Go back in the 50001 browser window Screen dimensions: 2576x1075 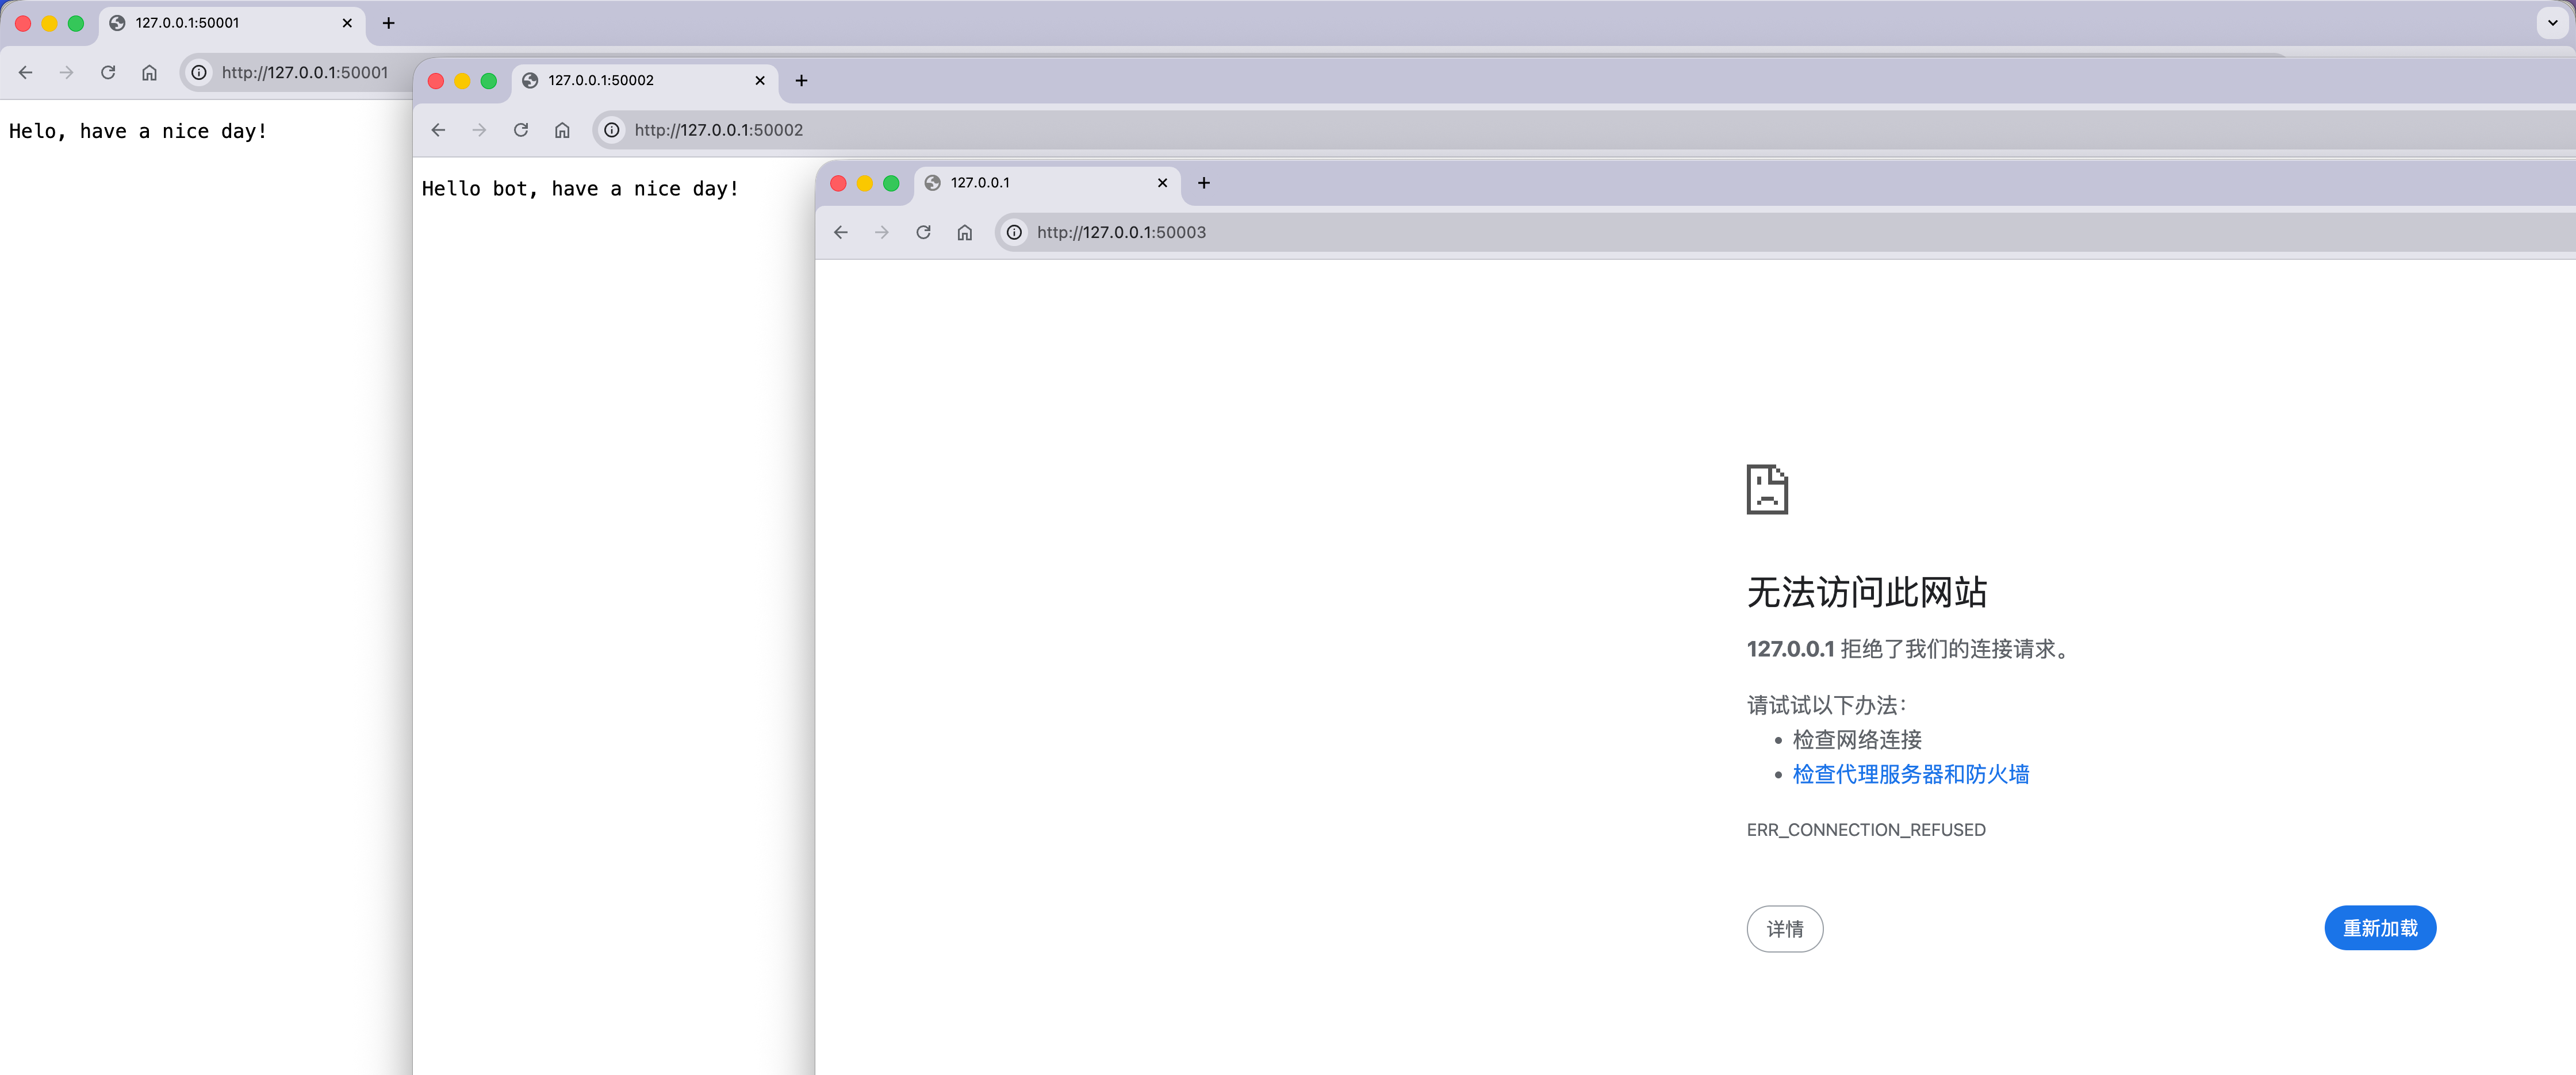pyautogui.click(x=26, y=72)
